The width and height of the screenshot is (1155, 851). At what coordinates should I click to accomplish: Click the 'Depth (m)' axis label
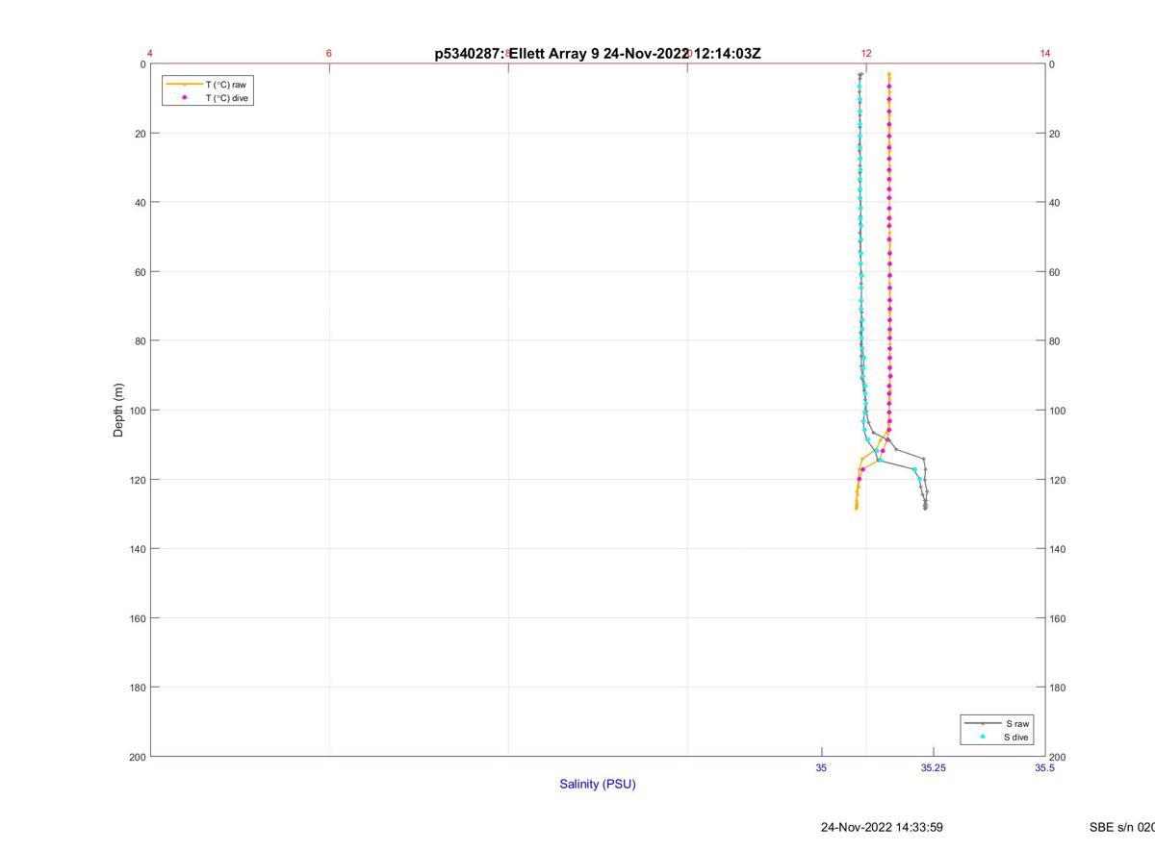[x=119, y=410]
